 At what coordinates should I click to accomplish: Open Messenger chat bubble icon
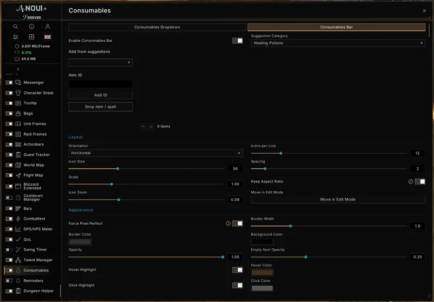click(x=18, y=83)
